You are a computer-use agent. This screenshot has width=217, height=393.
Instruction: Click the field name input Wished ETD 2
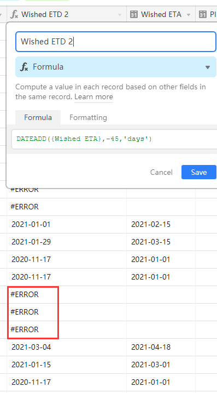coord(116,42)
